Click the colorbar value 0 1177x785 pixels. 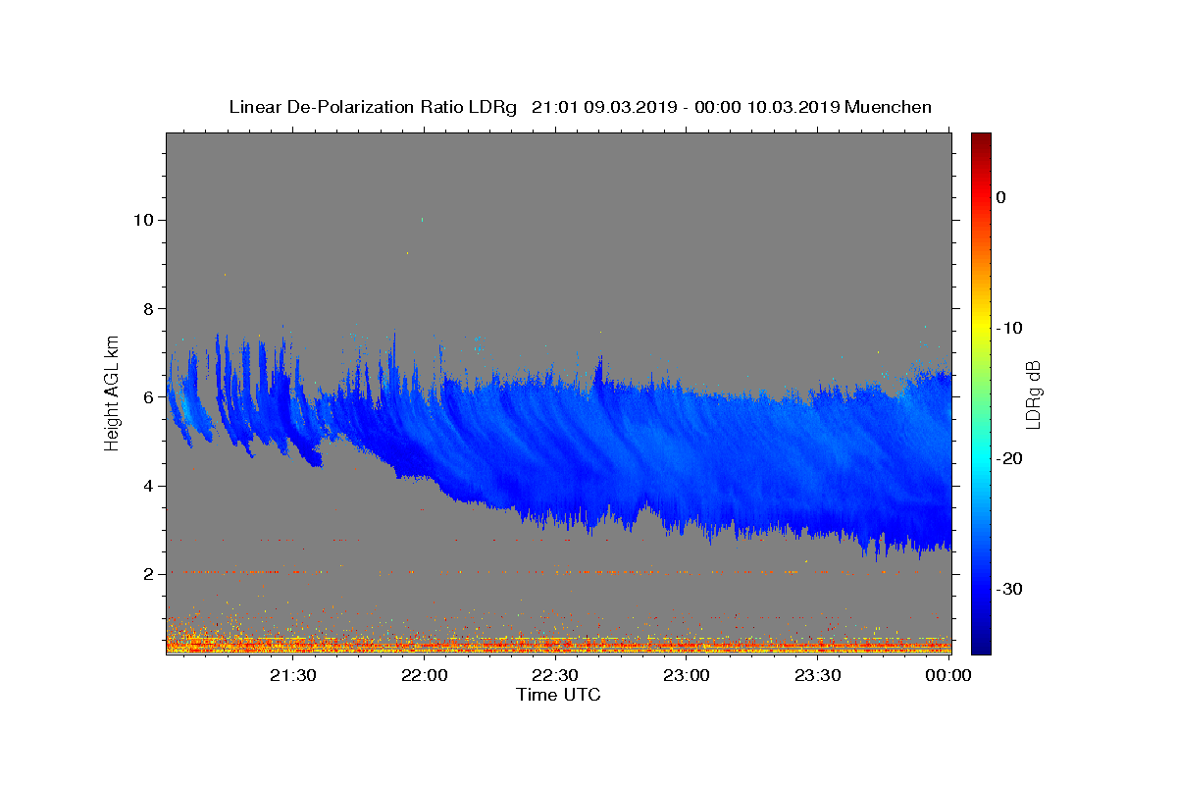coord(1001,197)
